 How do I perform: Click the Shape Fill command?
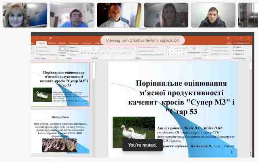coord(220,47)
